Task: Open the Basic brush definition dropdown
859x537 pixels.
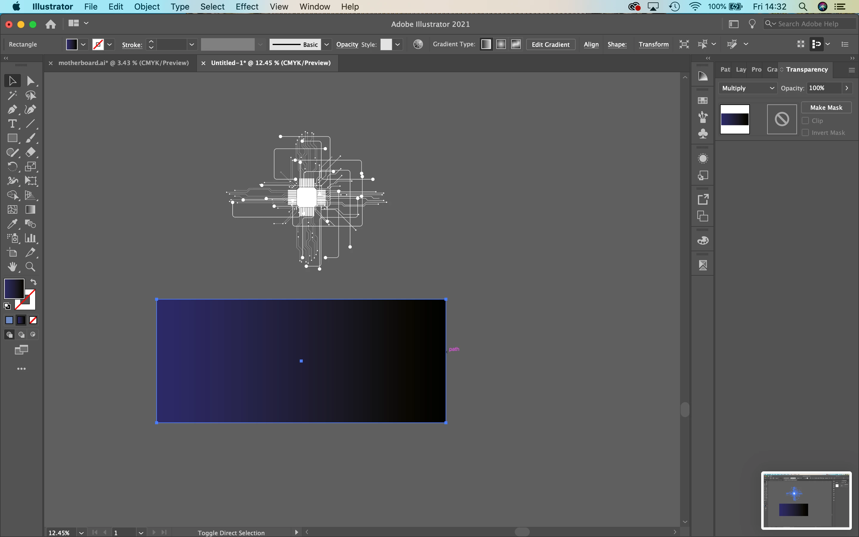Action: (327, 44)
